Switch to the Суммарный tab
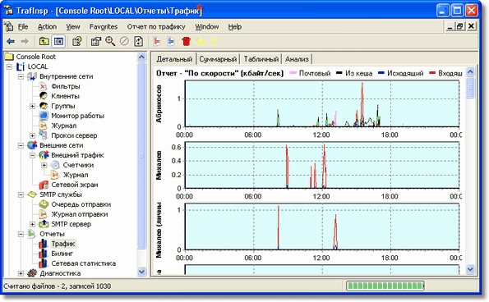 click(218, 59)
